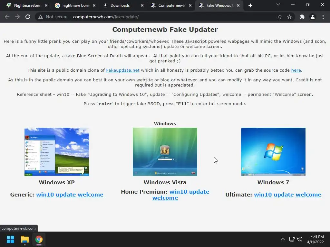Open Windows XP Generic win10 link
This screenshot has height=247, width=330.
(45, 195)
